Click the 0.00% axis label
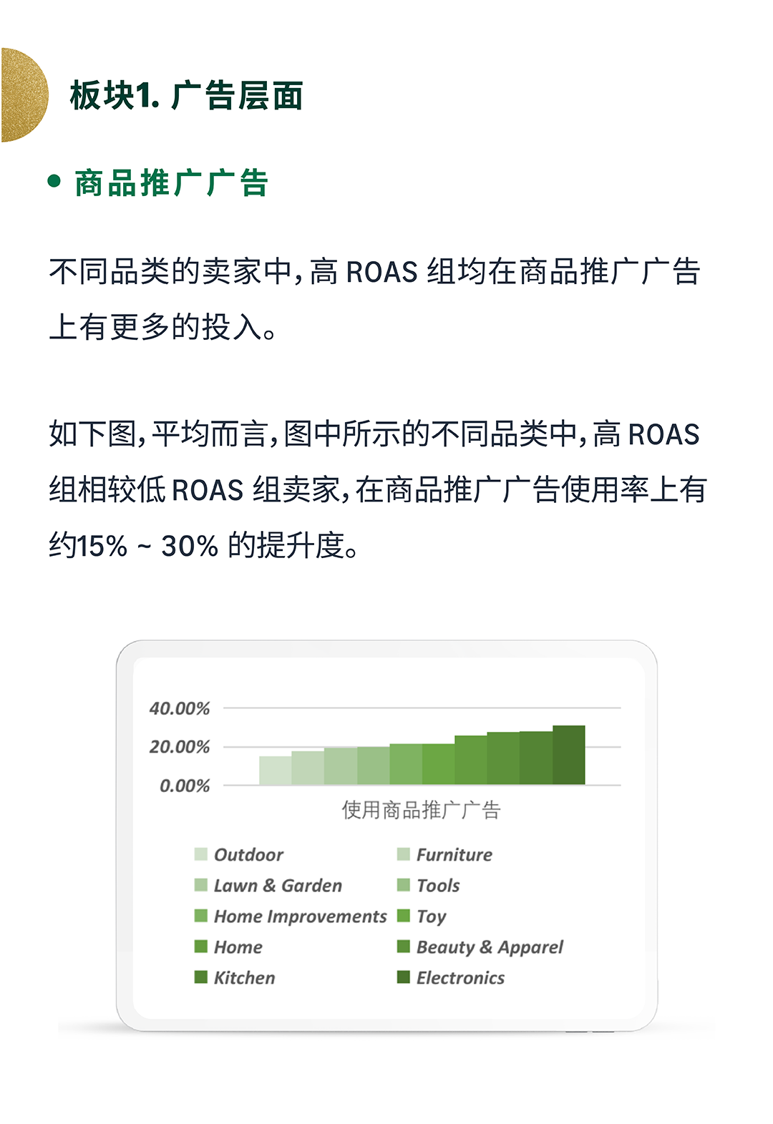This screenshot has height=1124, width=773. pos(185,786)
